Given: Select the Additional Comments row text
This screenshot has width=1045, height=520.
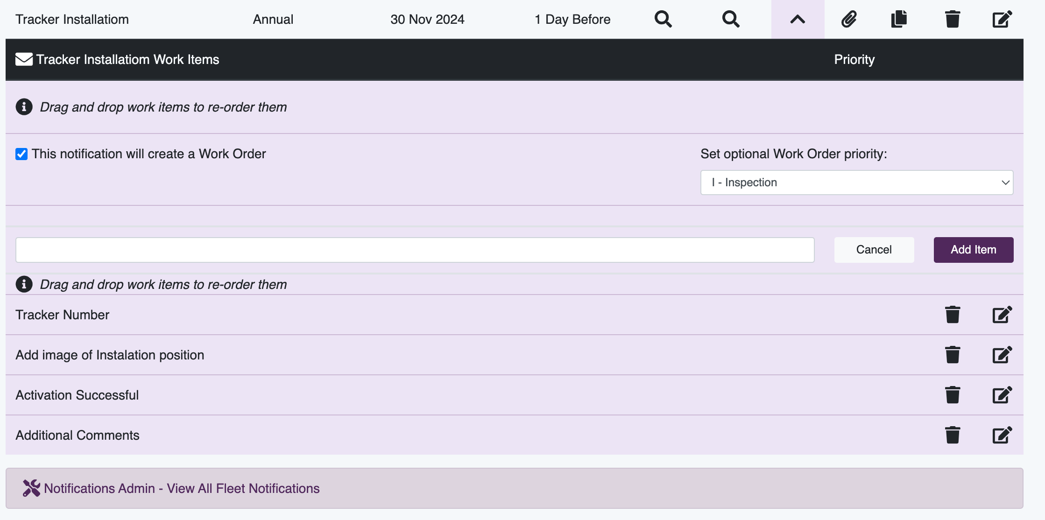Looking at the screenshot, I should 78,435.
